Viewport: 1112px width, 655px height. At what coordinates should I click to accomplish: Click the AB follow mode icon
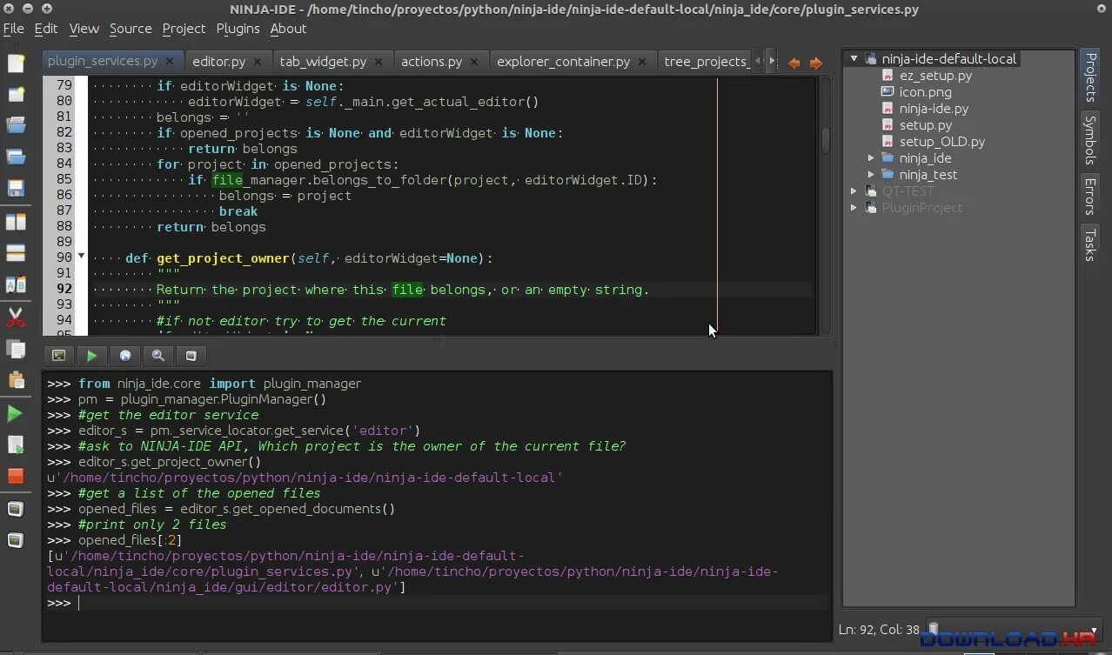[16, 284]
